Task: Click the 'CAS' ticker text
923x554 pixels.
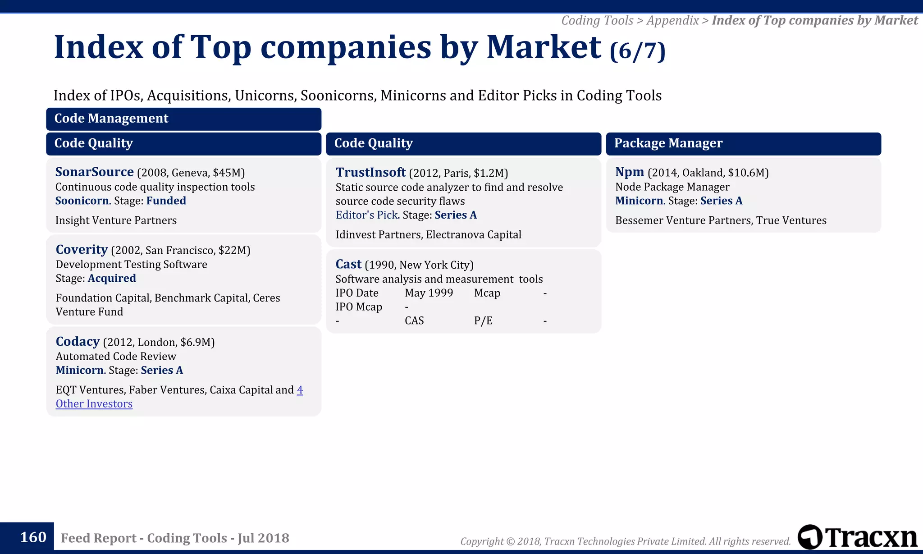Action: [414, 320]
